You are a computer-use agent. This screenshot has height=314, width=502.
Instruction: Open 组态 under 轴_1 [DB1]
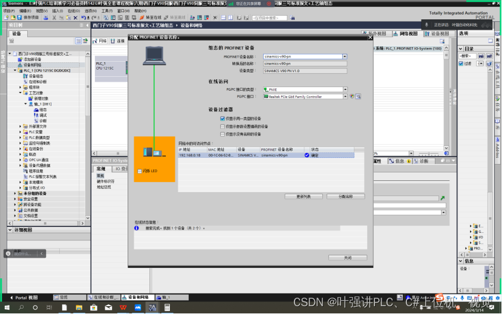tap(41, 110)
